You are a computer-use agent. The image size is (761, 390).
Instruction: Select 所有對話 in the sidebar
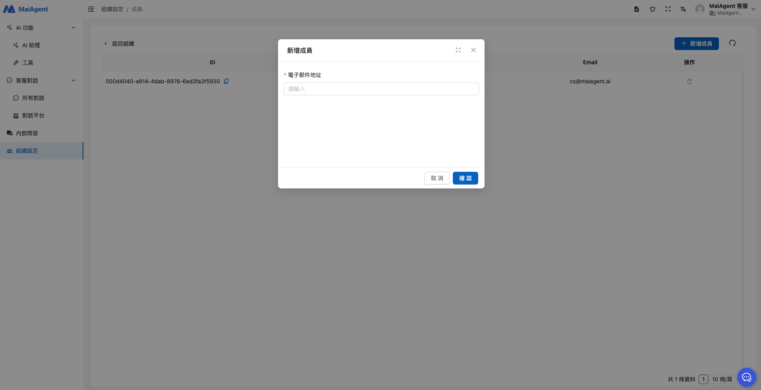pos(33,98)
